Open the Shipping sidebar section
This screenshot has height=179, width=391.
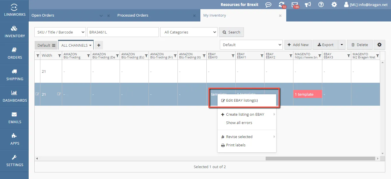click(14, 75)
